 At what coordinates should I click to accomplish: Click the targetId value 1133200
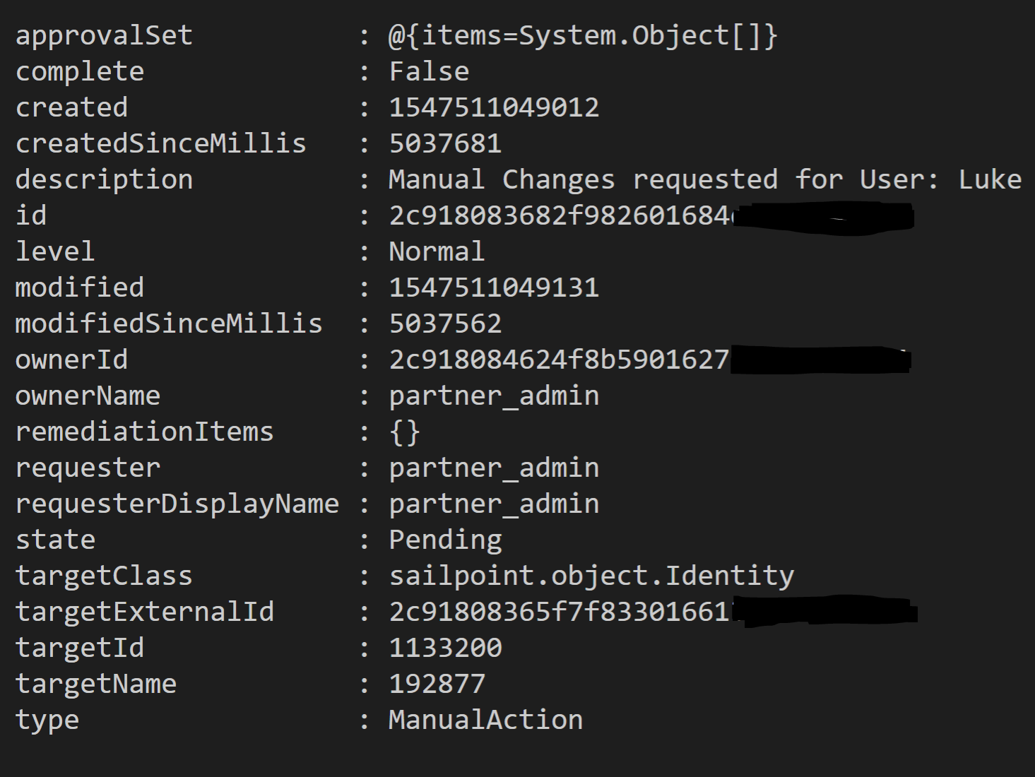coord(445,648)
